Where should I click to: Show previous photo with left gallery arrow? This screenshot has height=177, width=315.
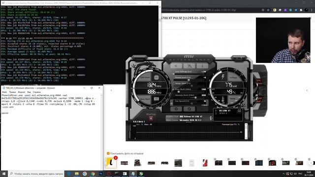coord(111,90)
